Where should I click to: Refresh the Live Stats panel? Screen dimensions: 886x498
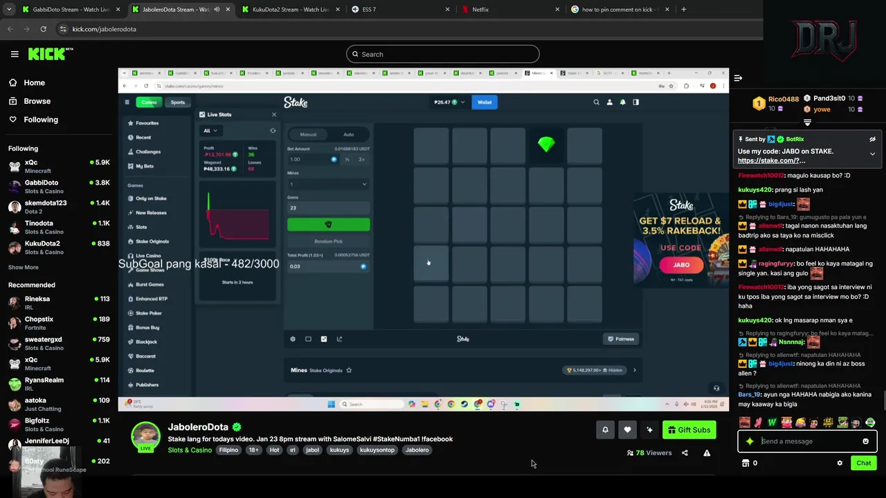[273, 131]
